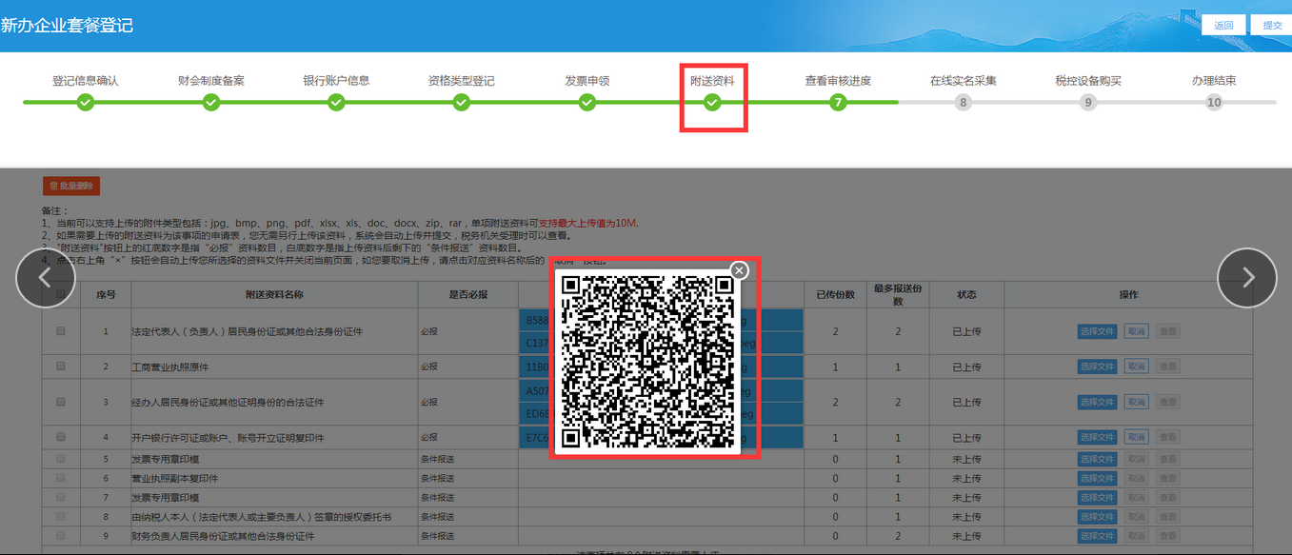Click the 批量删除 batch delete icon
The image size is (1292, 555).
70,185
